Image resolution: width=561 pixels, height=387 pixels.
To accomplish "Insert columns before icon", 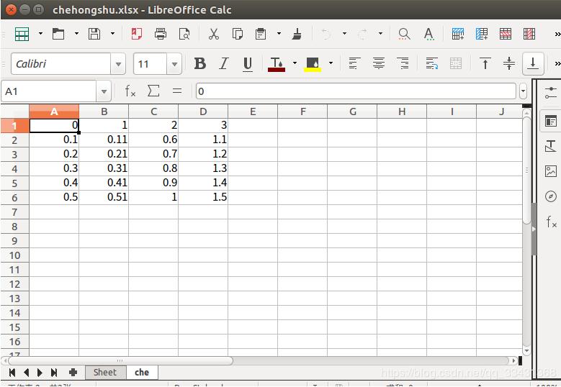I will point(482,34).
